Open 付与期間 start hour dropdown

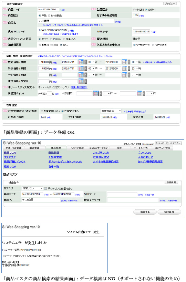pos(106,93)
